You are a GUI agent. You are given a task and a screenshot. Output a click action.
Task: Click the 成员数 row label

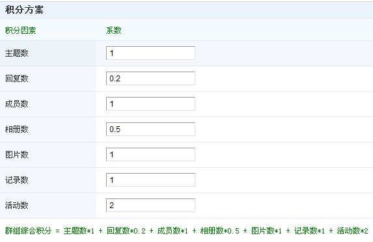coord(17,103)
